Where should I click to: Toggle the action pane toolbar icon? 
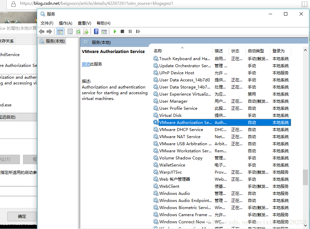(104, 31)
